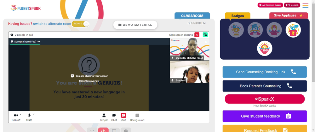Viewport: 315px width, 132px height.
Task: Click Give student feedback button
Action: tap(265, 116)
